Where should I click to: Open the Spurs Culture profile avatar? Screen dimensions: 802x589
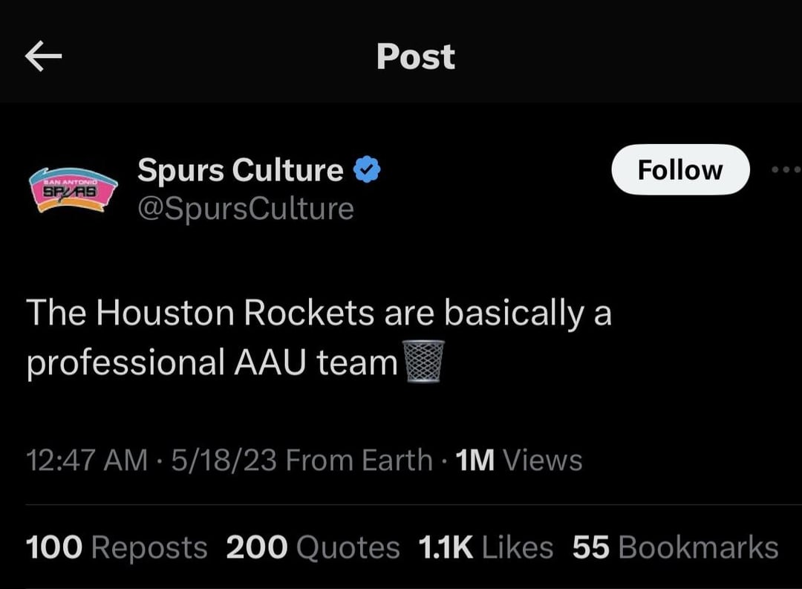pos(73,190)
